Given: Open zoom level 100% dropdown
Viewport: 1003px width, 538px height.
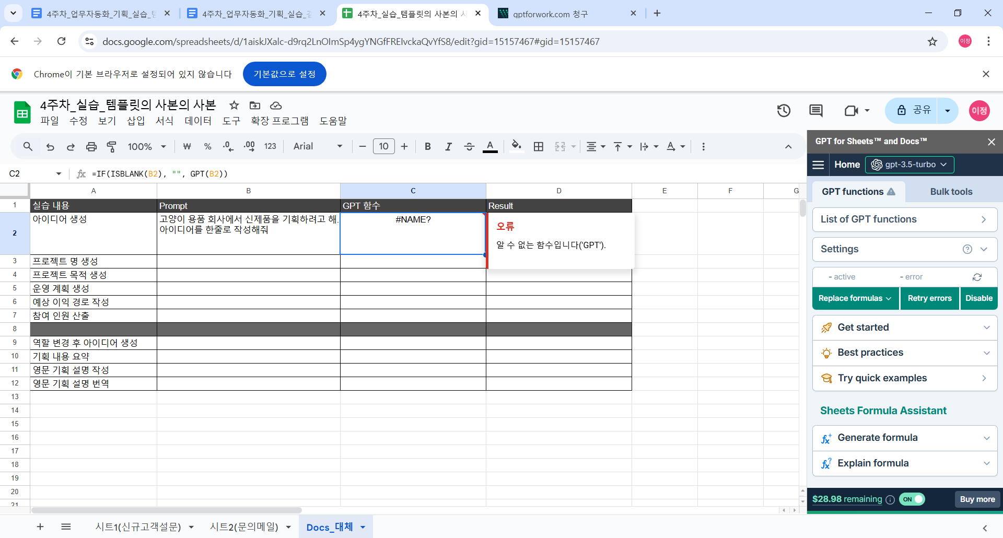Looking at the screenshot, I should 147,147.
